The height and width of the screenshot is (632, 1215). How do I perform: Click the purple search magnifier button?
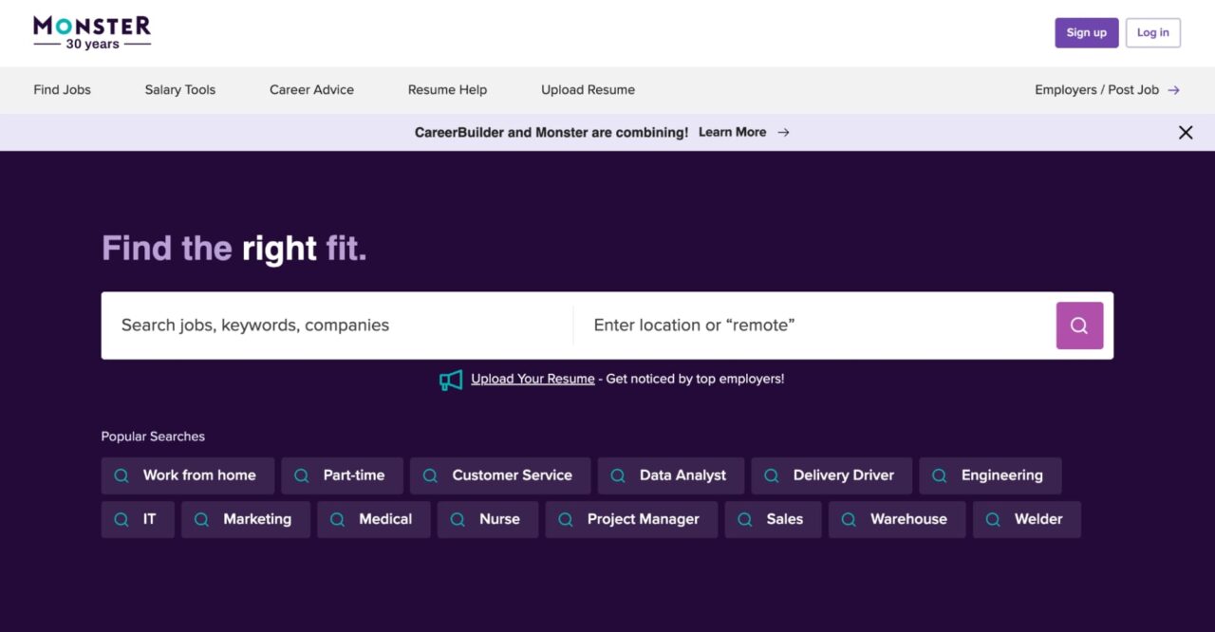[1079, 325]
